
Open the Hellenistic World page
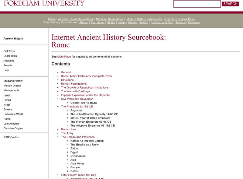click(x=13, y=114)
